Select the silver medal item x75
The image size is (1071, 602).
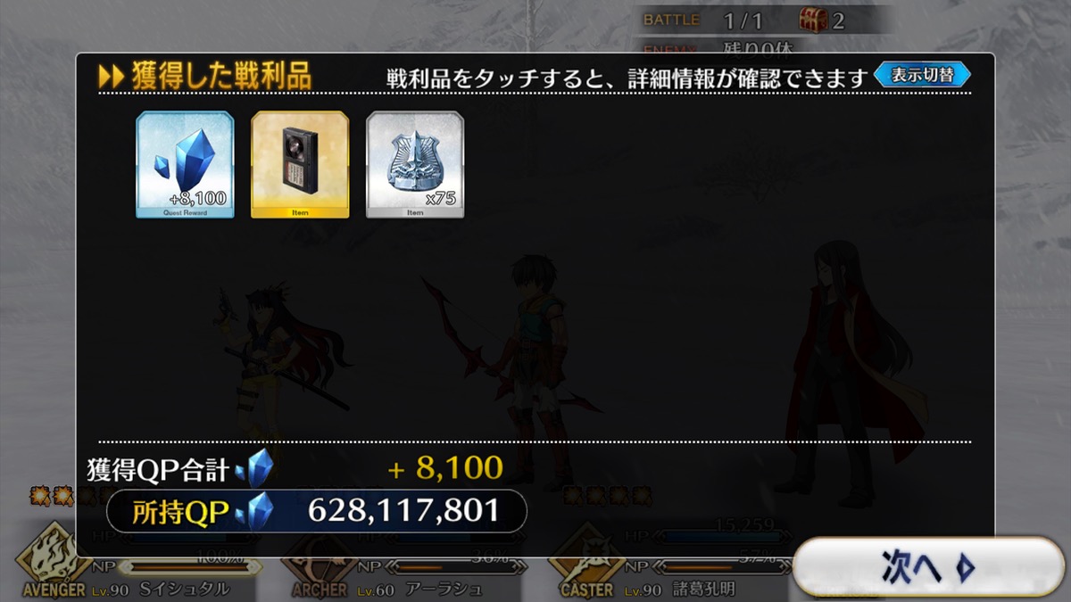pyautogui.click(x=415, y=165)
